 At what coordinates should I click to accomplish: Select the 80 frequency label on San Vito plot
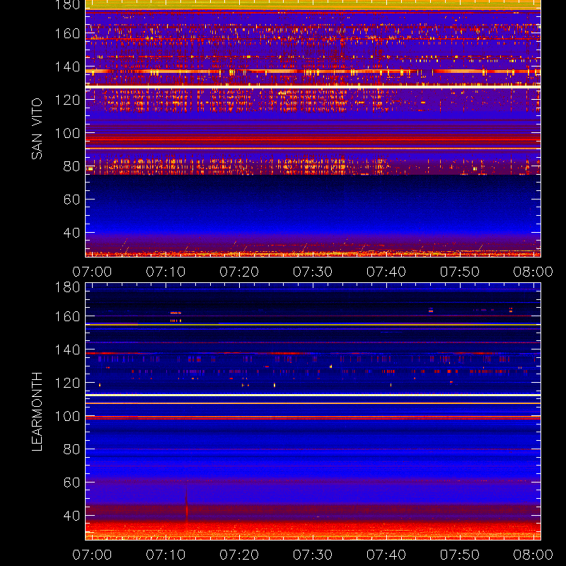coord(71,166)
